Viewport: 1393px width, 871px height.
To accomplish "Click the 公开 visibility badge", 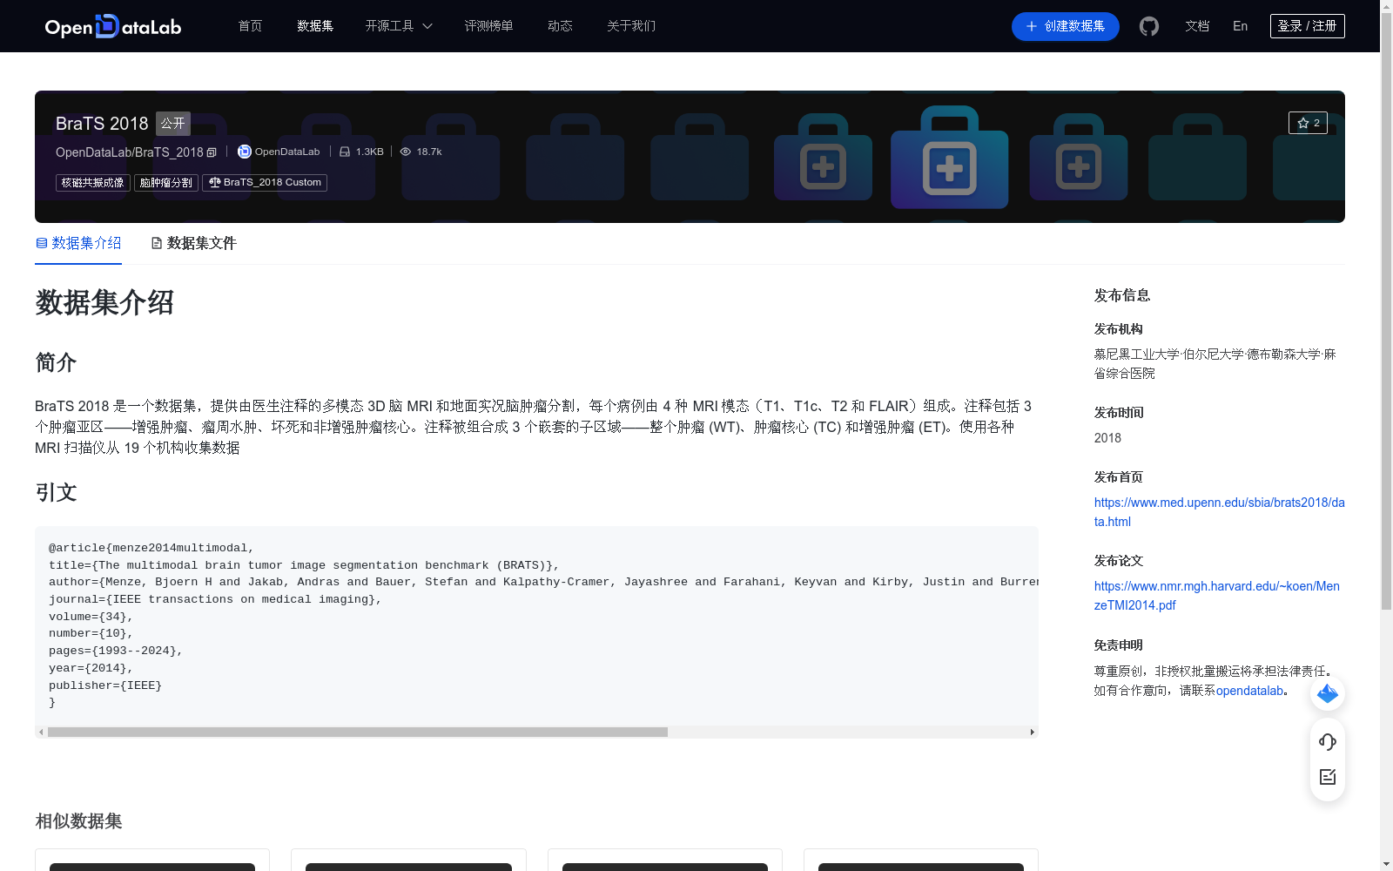I will tap(173, 124).
